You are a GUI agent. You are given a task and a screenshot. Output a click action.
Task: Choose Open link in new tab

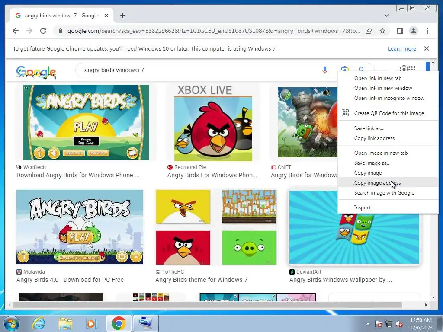coord(388,78)
